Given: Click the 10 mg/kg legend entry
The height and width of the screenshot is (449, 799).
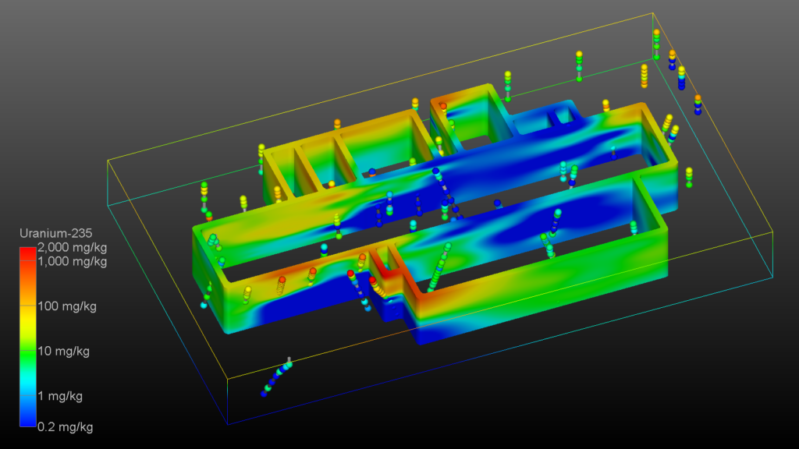Looking at the screenshot, I should click(65, 352).
